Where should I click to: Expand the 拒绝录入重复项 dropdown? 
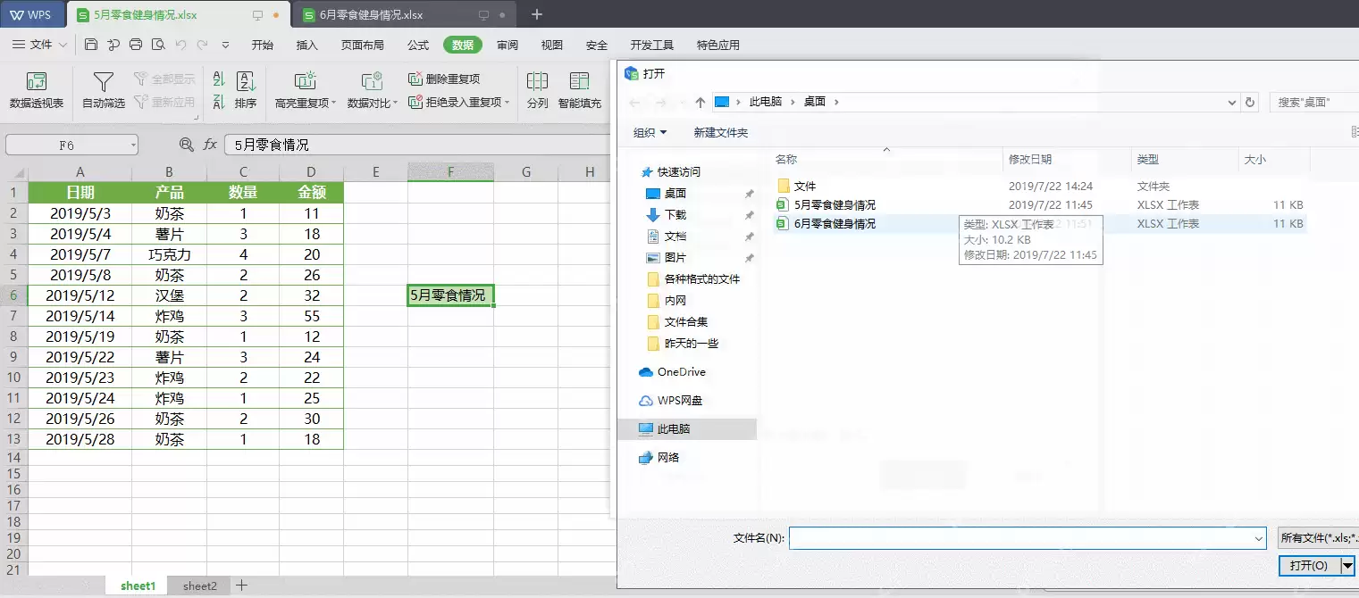click(507, 103)
